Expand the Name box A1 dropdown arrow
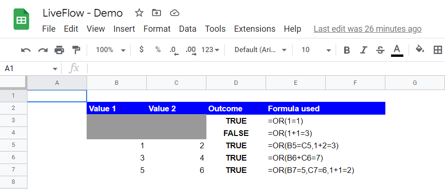The height and width of the screenshot is (189, 445). 55,69
